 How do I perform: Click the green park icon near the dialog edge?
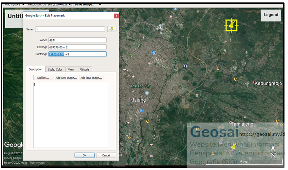pos(131,56)
